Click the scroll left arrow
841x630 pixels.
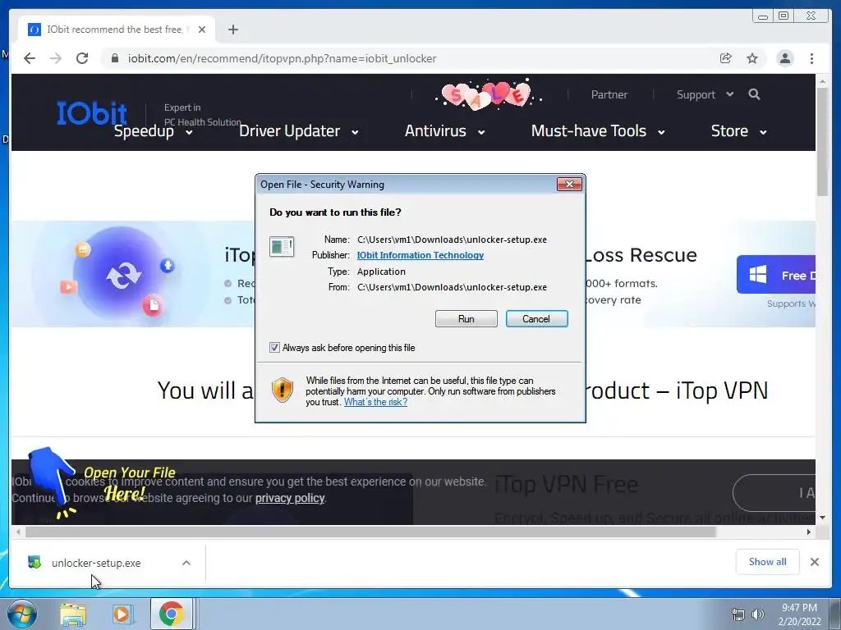[18, 532]
